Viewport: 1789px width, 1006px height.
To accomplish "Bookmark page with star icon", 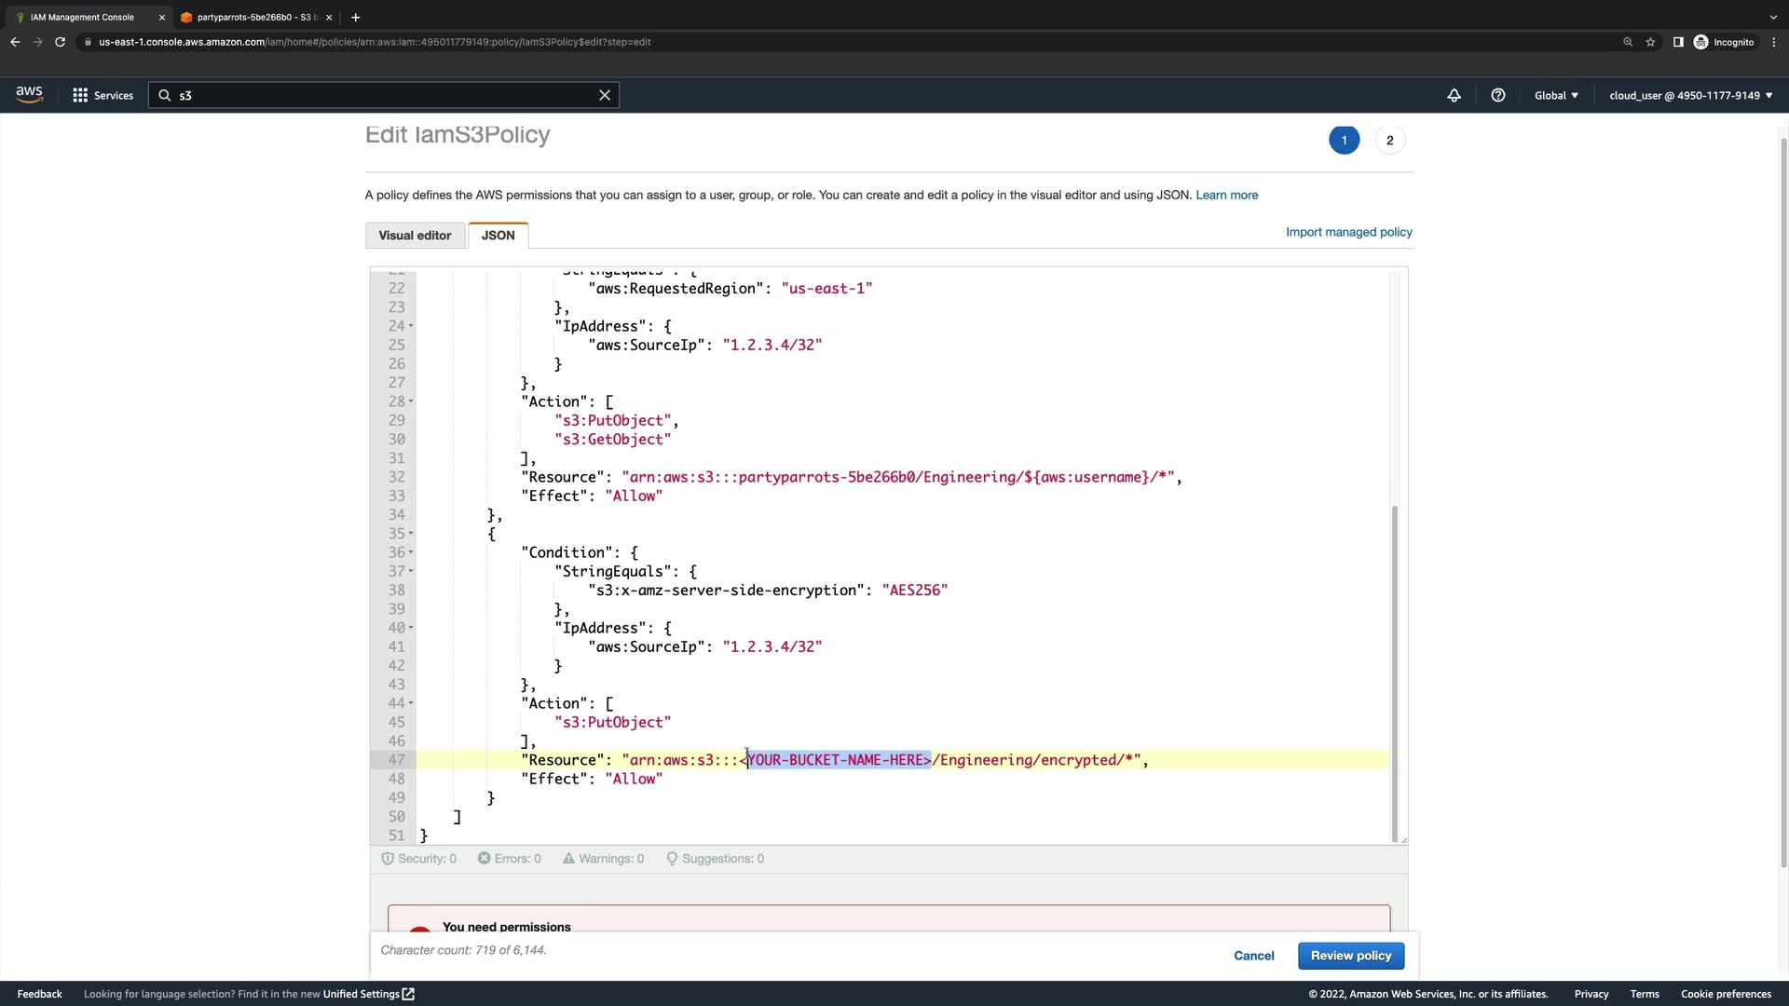I will click(1650, 42).
